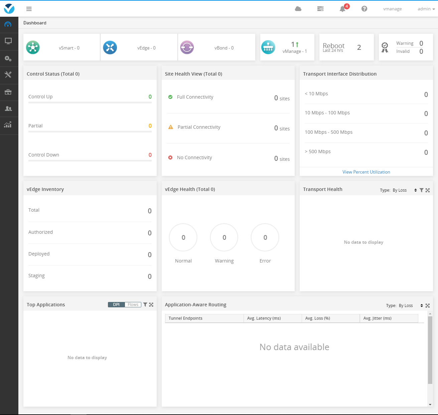Click the vSmart green icon
Screen dimensions: 438x415
33,47
